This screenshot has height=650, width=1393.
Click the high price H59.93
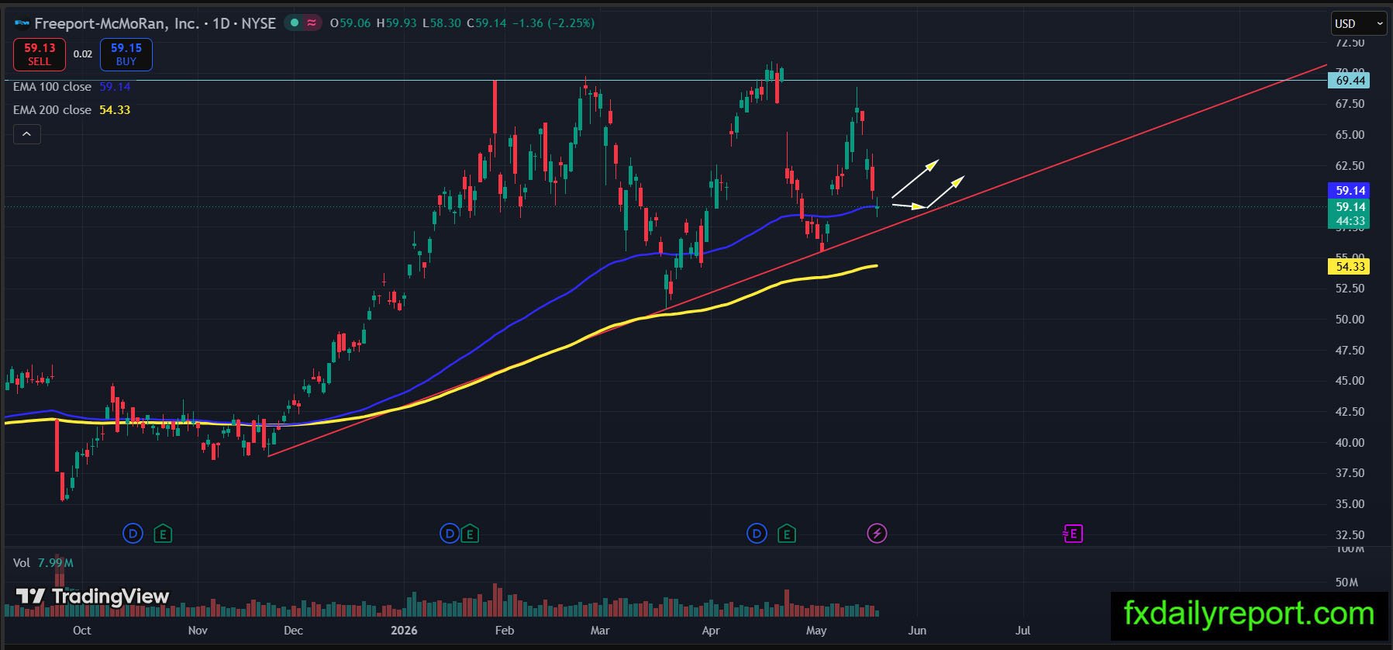point(397,23)
